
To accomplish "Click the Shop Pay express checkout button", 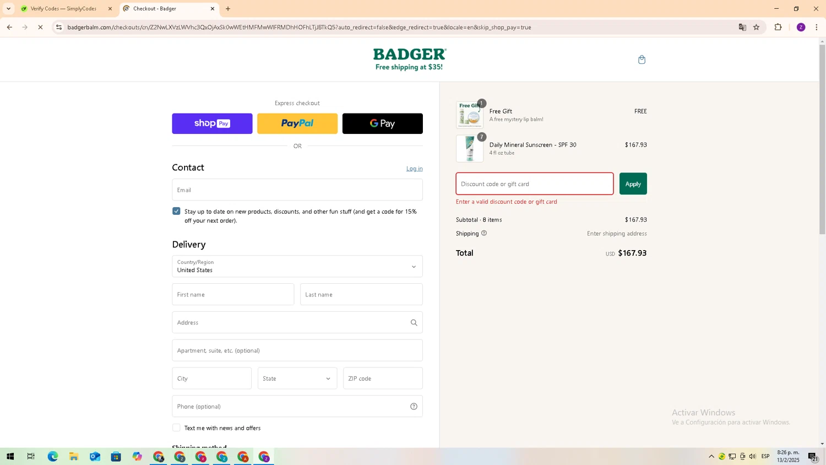I will point(212,123).
